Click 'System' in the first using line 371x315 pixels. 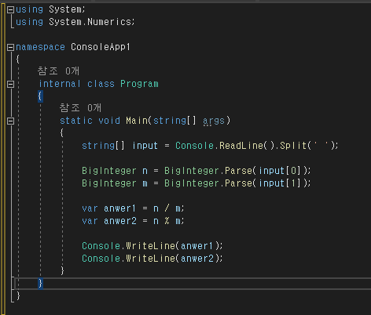click(65, 9)
